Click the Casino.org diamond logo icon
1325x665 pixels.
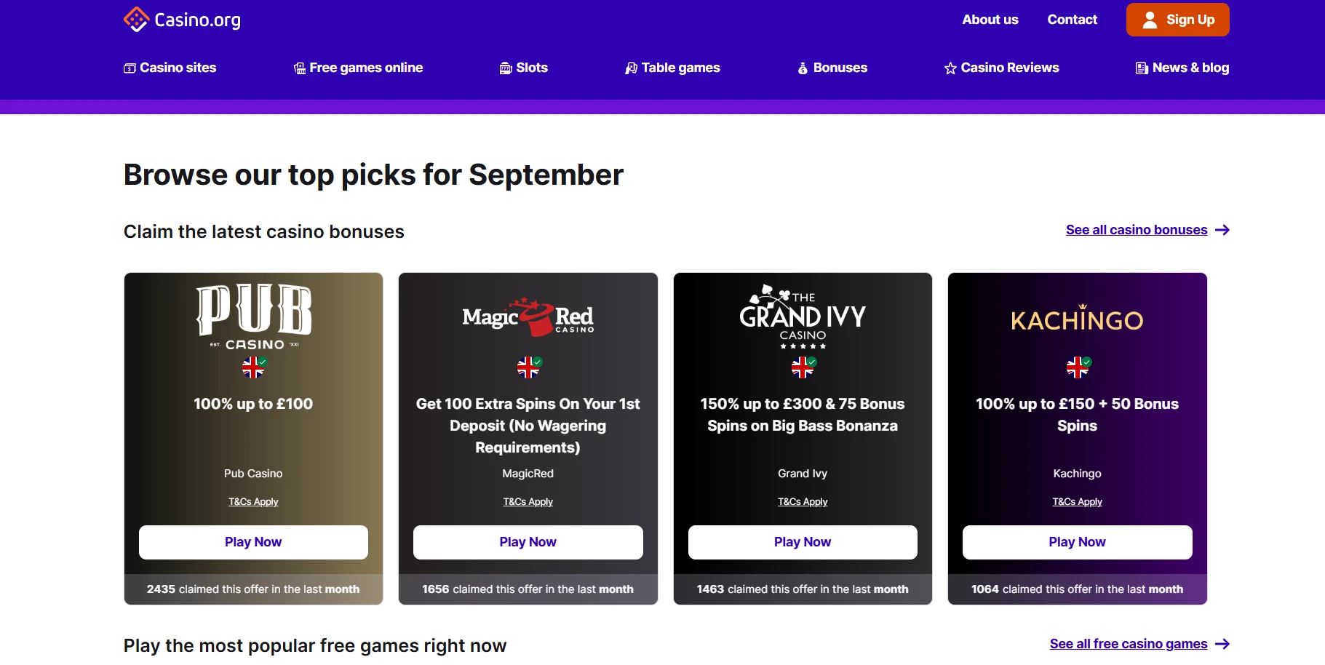[x=136, y=20]
